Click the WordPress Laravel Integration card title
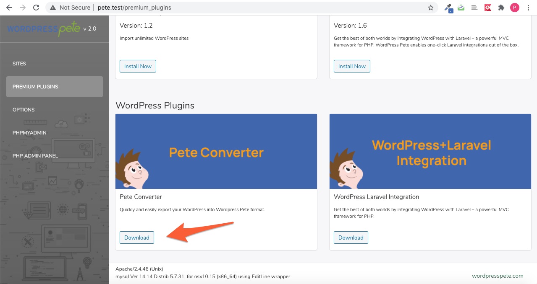 [377, 197]
